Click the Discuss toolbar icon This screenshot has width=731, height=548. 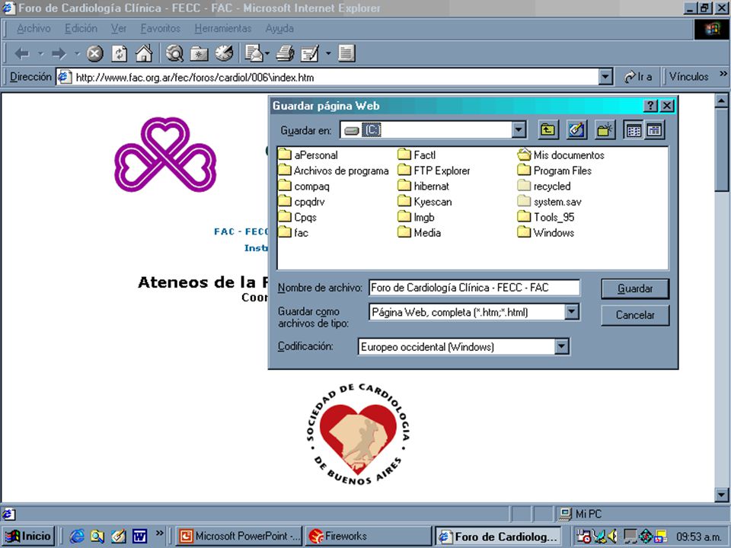pos(346,53)
